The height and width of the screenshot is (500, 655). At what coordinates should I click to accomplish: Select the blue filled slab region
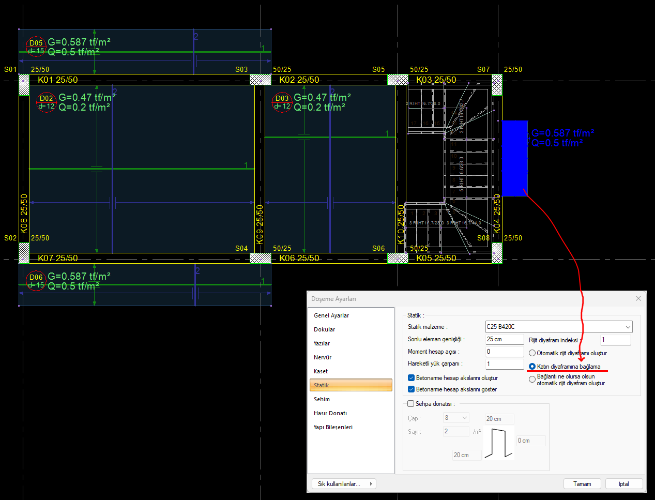point(514,158)
